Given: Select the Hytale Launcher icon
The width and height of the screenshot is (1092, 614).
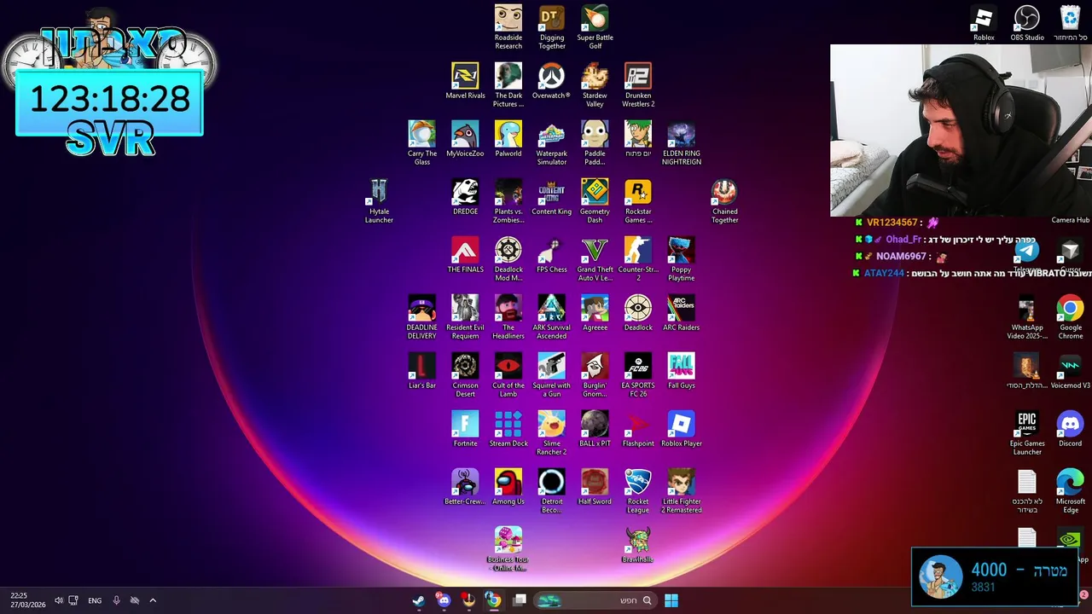Looking at the screenshot, I should [x=379, y=201].
